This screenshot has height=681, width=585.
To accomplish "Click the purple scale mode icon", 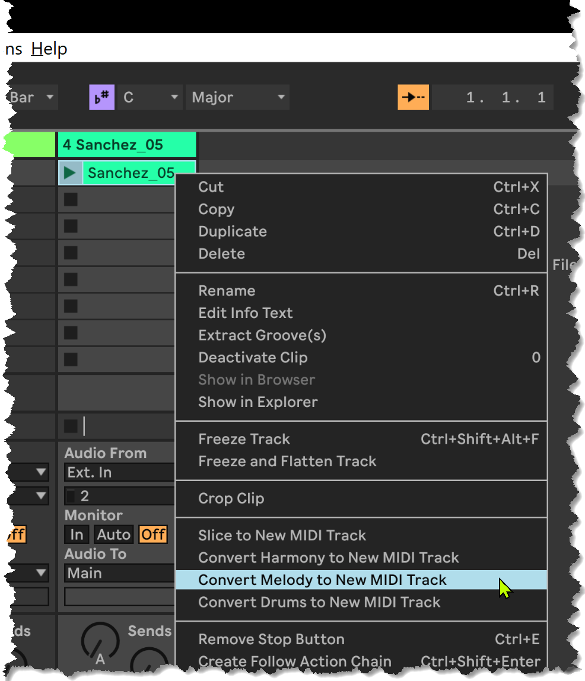I will click(101, 97).
